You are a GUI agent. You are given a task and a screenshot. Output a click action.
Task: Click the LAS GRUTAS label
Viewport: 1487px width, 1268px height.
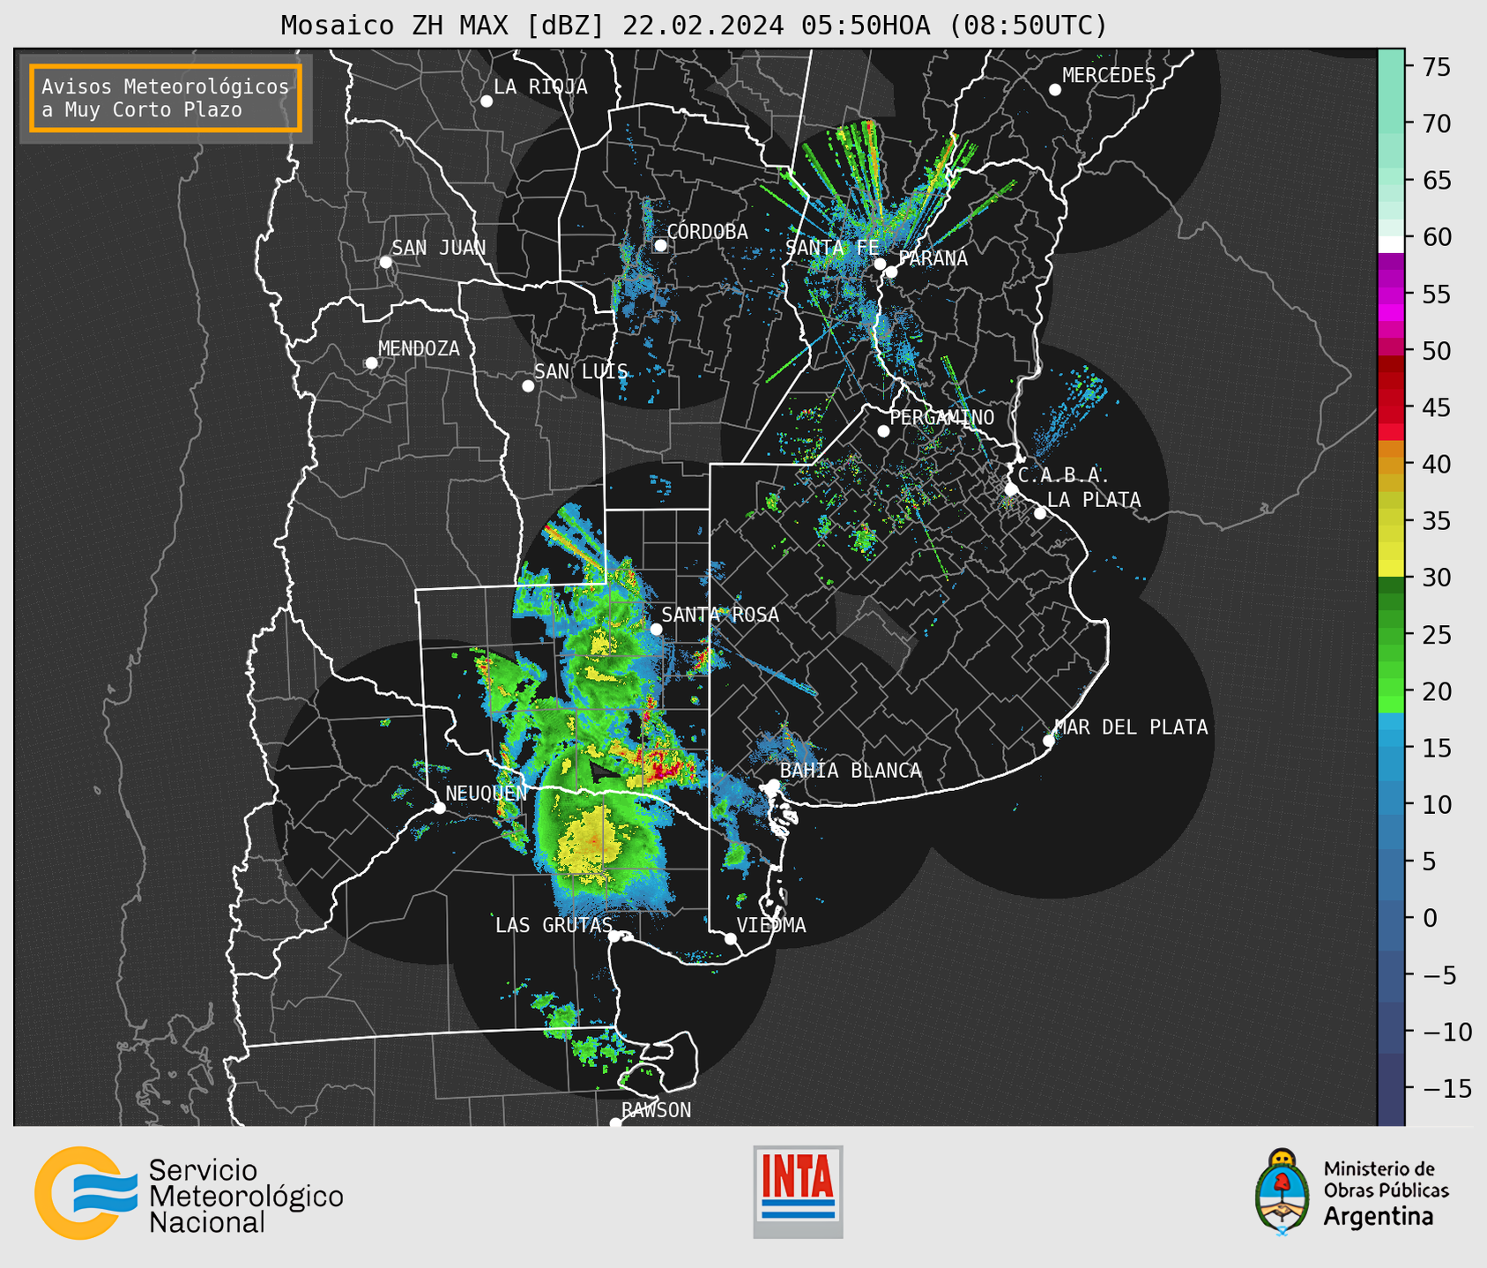554,925
